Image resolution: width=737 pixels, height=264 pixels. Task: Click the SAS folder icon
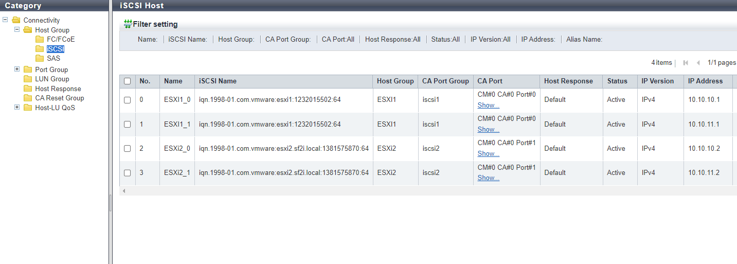click(x=40, y=59)
